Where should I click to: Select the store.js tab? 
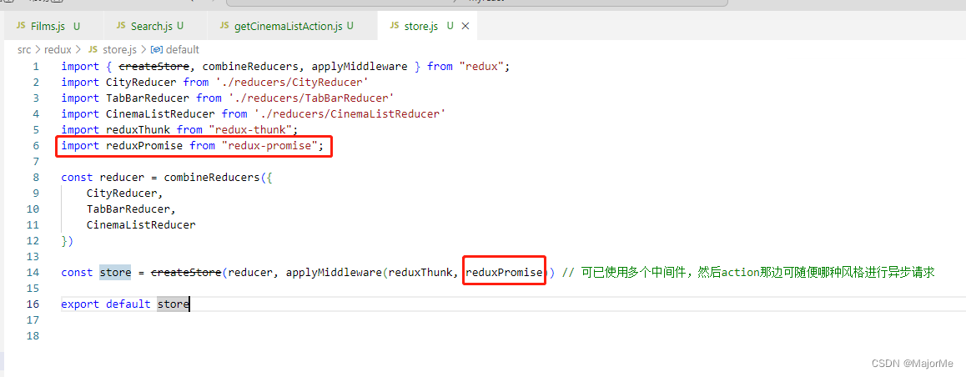(421, 26)
